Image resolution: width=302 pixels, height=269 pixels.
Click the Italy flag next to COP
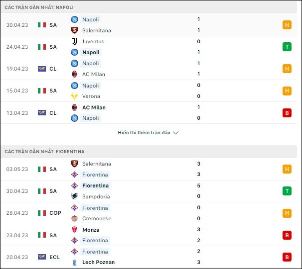(x=42, y=213)
